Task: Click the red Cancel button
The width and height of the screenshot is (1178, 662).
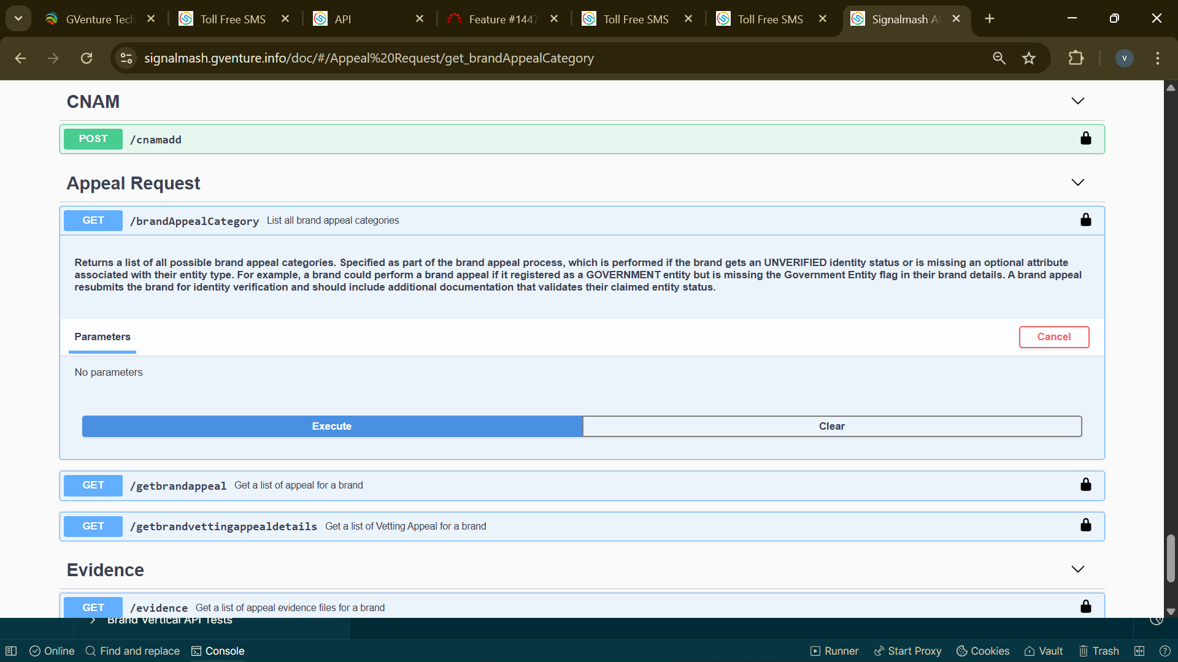Action: click(1053, 337)
